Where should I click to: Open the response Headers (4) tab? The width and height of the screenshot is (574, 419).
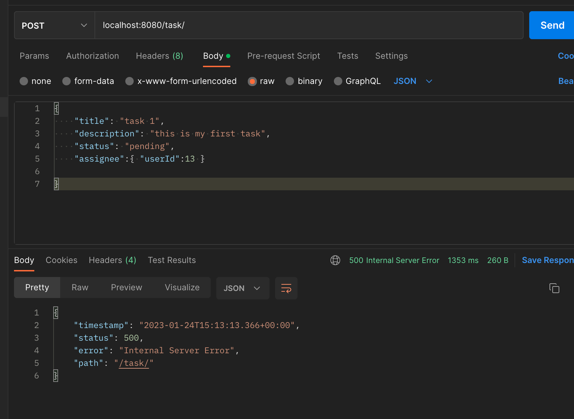(112, 260)
